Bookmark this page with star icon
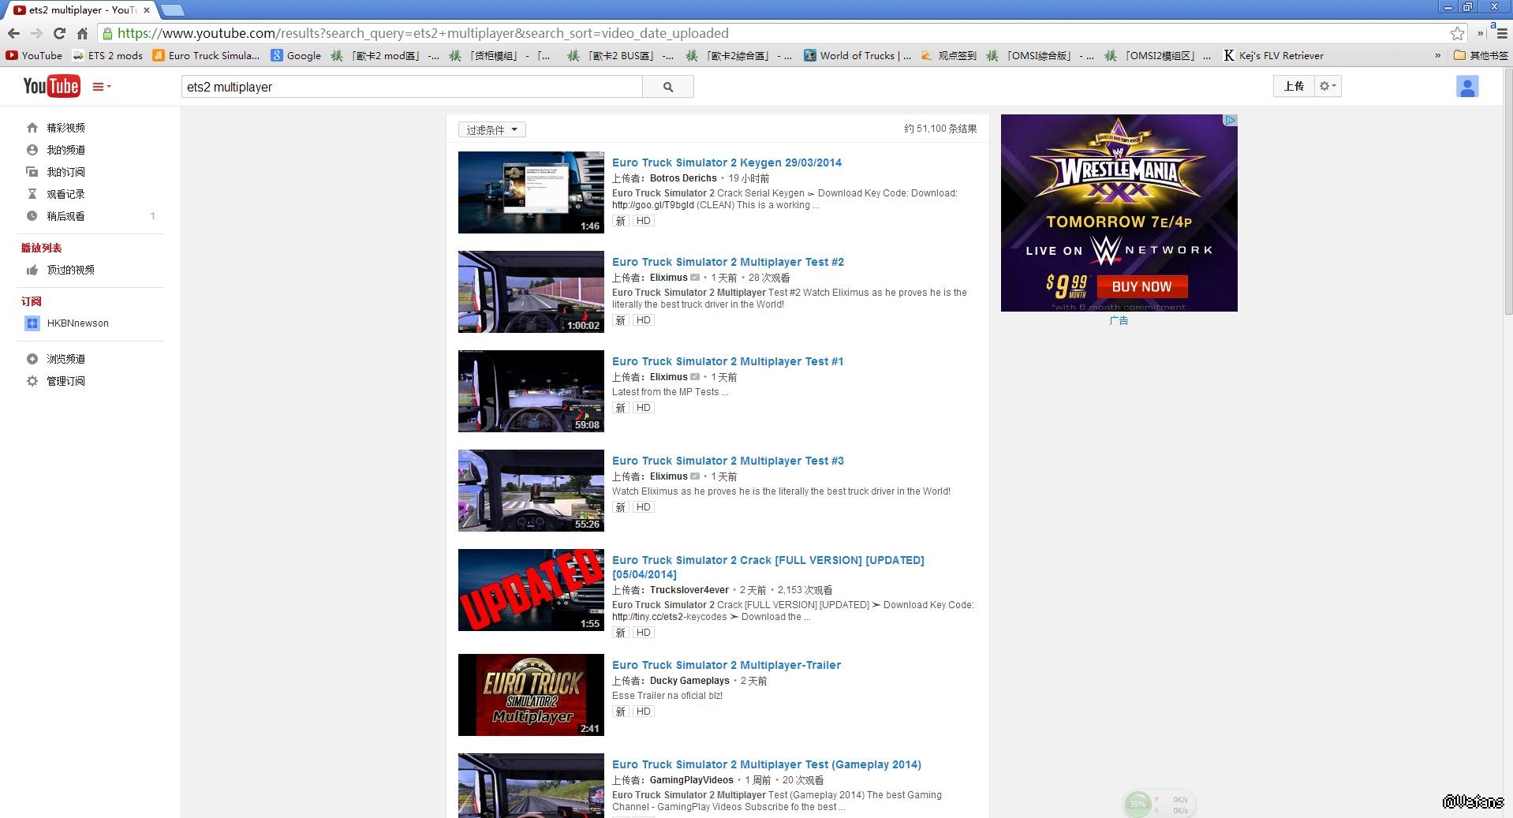The width and height of the screenshot is (1513, 818). (x=1457, y=33)
